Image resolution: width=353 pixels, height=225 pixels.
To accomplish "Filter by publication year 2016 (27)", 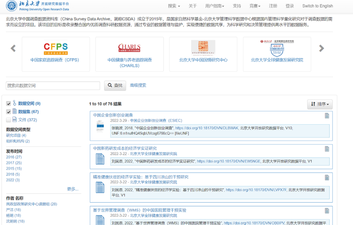I will [x=14, y=157].
